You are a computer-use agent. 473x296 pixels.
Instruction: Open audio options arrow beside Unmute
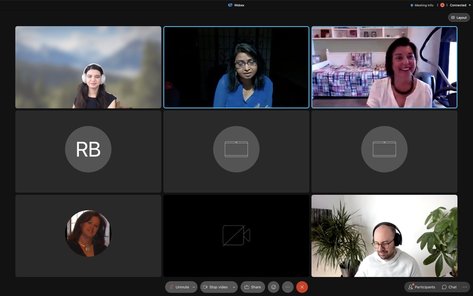coord(194,287)
